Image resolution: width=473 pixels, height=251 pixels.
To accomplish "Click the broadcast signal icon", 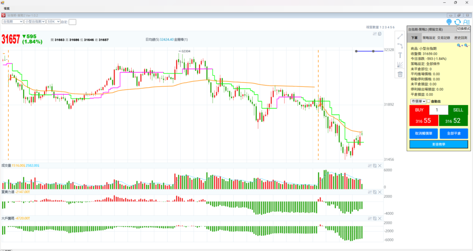I will pyautogui.click(x=449, y=22).
